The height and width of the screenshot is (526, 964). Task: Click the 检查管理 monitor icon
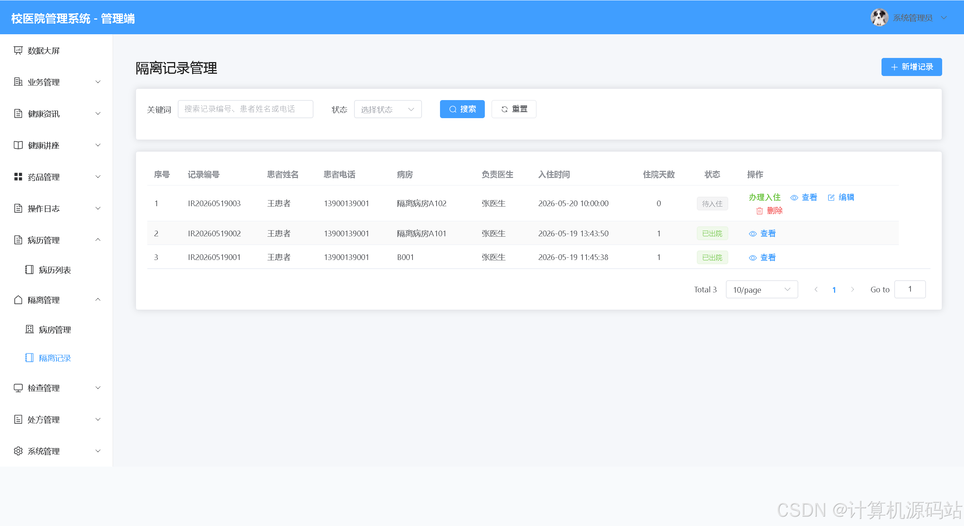[18, 388]
